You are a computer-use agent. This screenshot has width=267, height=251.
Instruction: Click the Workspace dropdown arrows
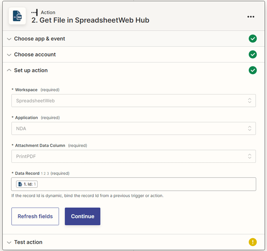click(250, 101)
